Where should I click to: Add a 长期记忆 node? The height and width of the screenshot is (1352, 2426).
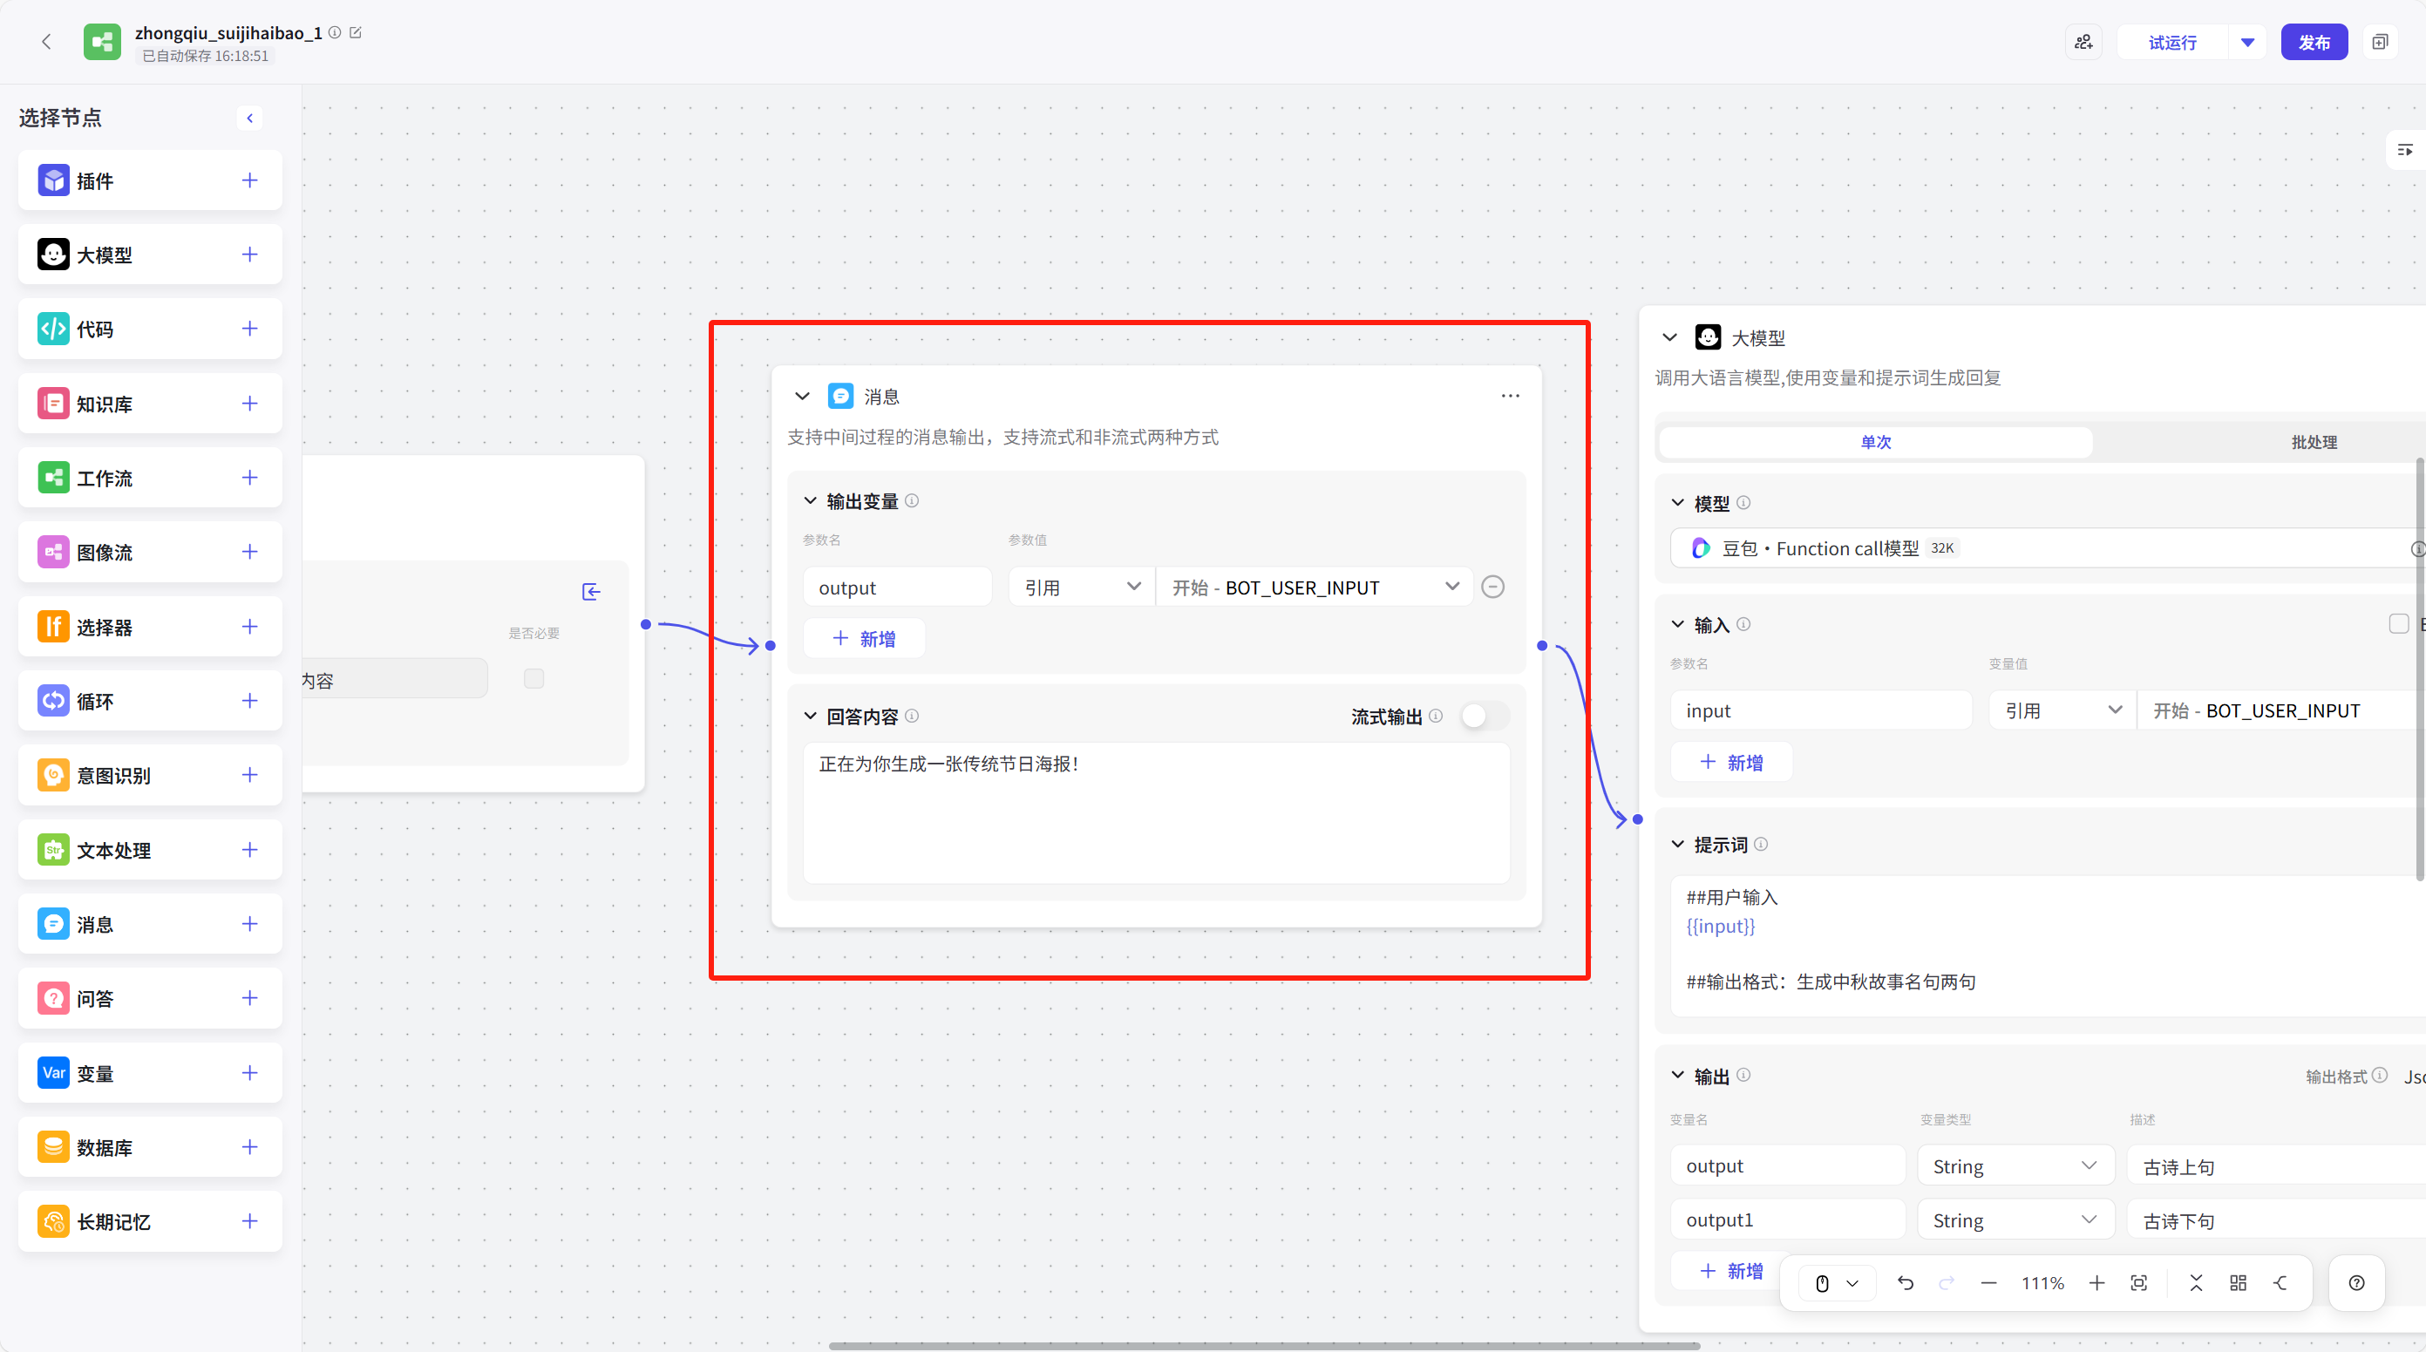[249, 1221]
